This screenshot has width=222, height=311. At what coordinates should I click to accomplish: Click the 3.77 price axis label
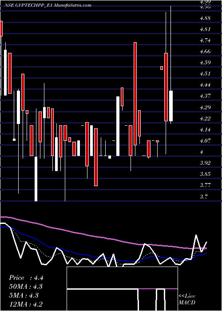click(x=205, y=185)
